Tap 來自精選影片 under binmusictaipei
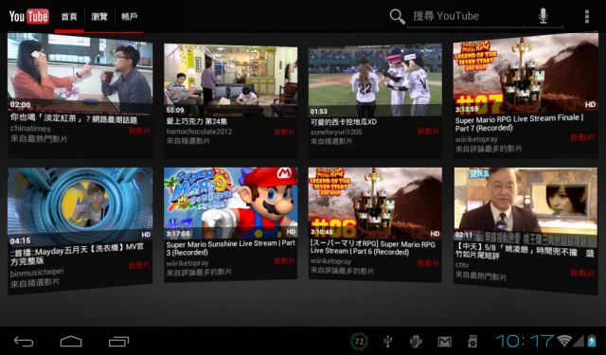The width and height of the screenshot is (606, 355). click(x=35, y=283)
